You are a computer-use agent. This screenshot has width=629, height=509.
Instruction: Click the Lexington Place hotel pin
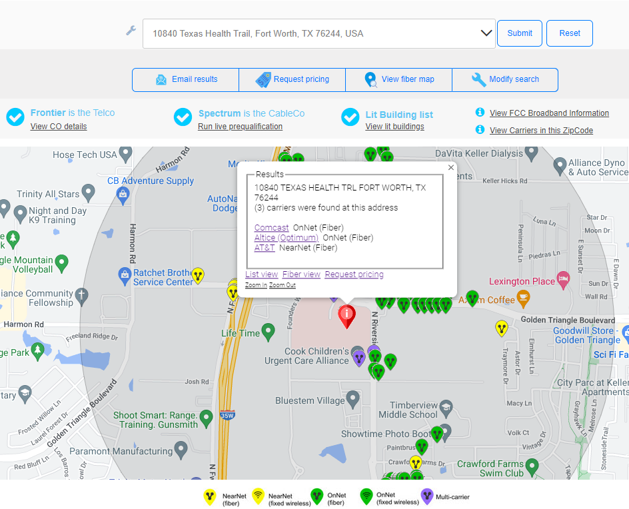(x=563, y=280)
